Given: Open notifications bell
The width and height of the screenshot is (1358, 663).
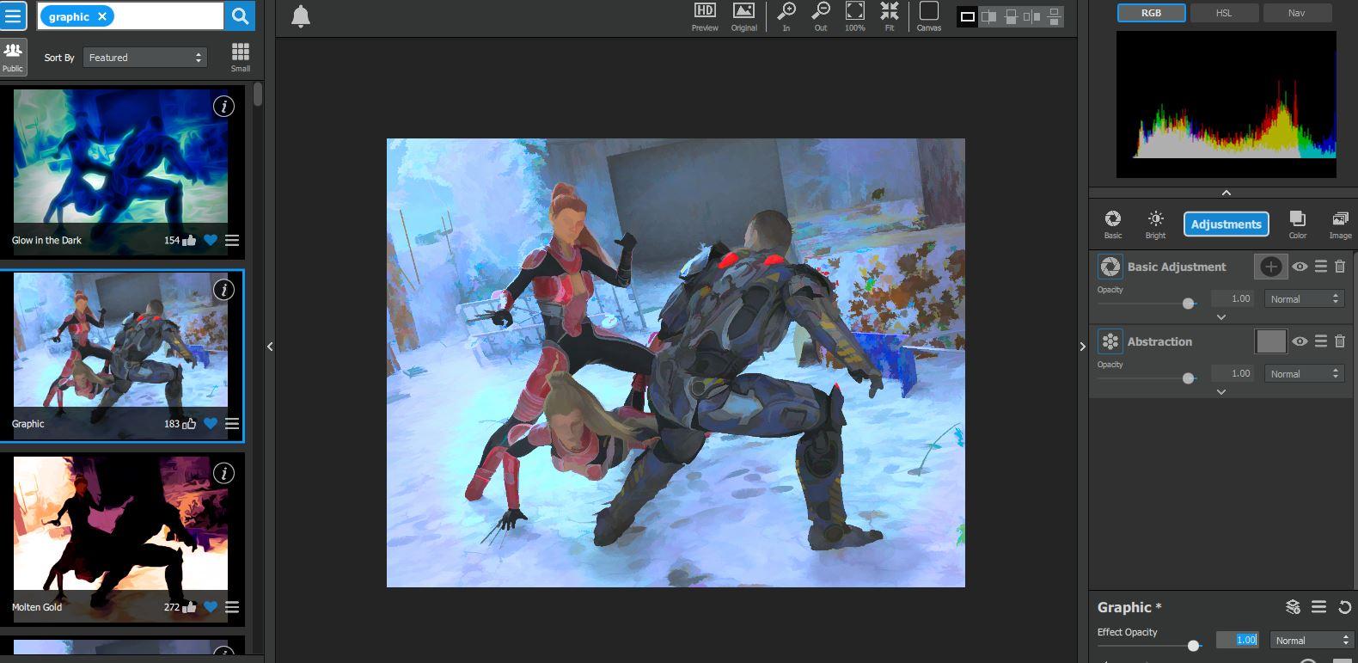Looking at the screenshot, I should [x=301, y=16].
